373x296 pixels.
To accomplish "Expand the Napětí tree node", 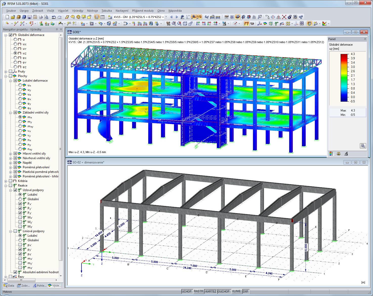I will [11, 163].
